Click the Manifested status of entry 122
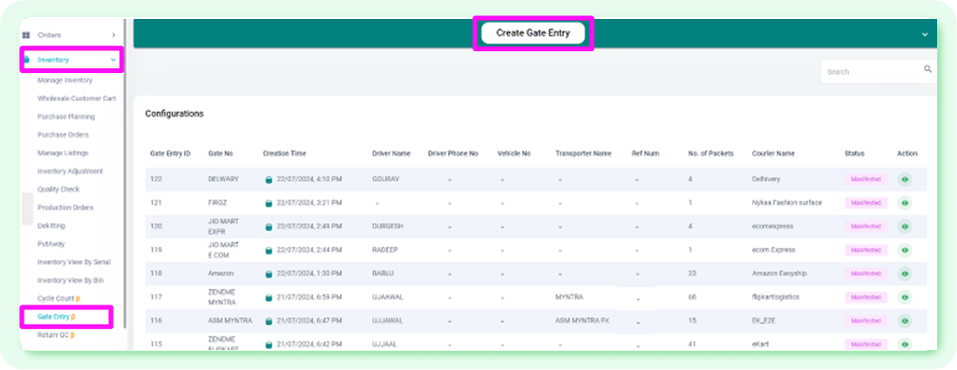 pyautogui.click(x=866, y=179)
